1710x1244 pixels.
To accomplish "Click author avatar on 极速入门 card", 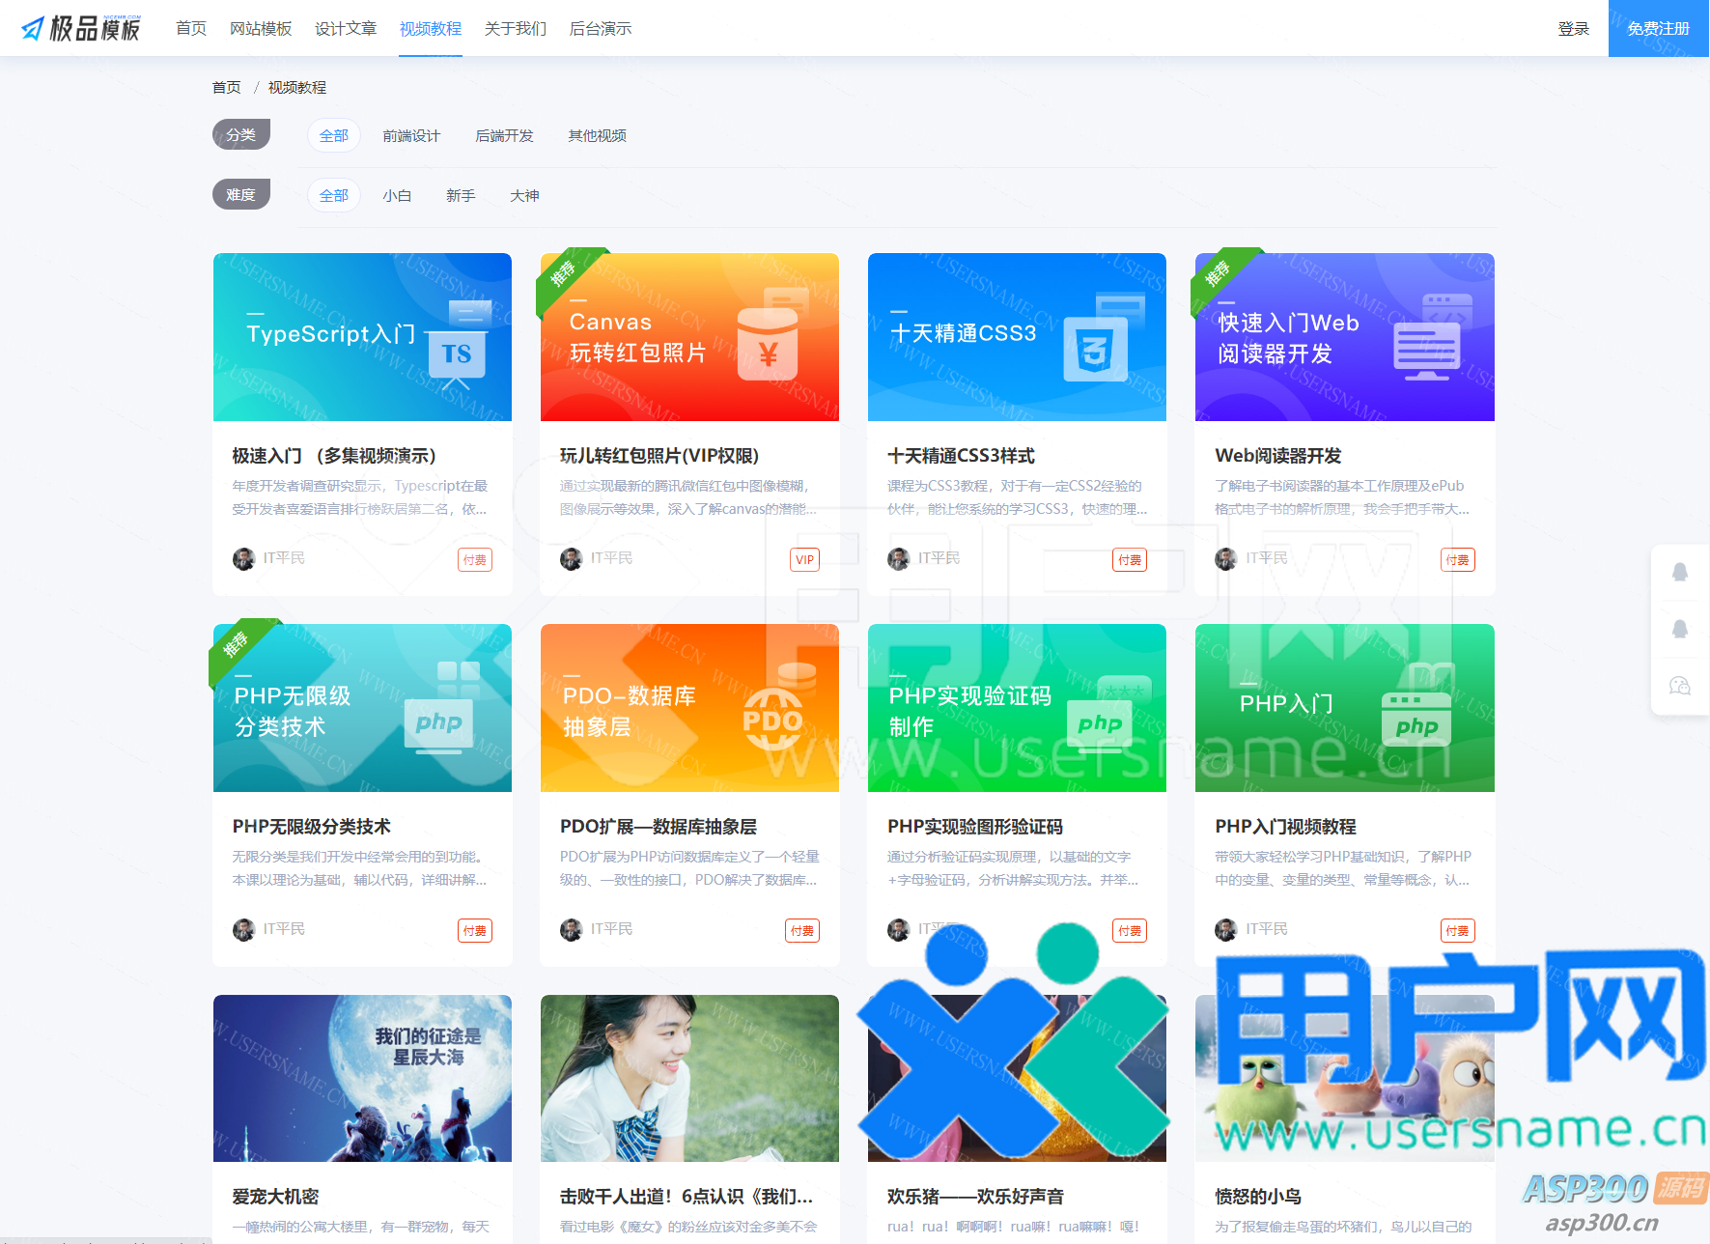I will pos(243,559).
